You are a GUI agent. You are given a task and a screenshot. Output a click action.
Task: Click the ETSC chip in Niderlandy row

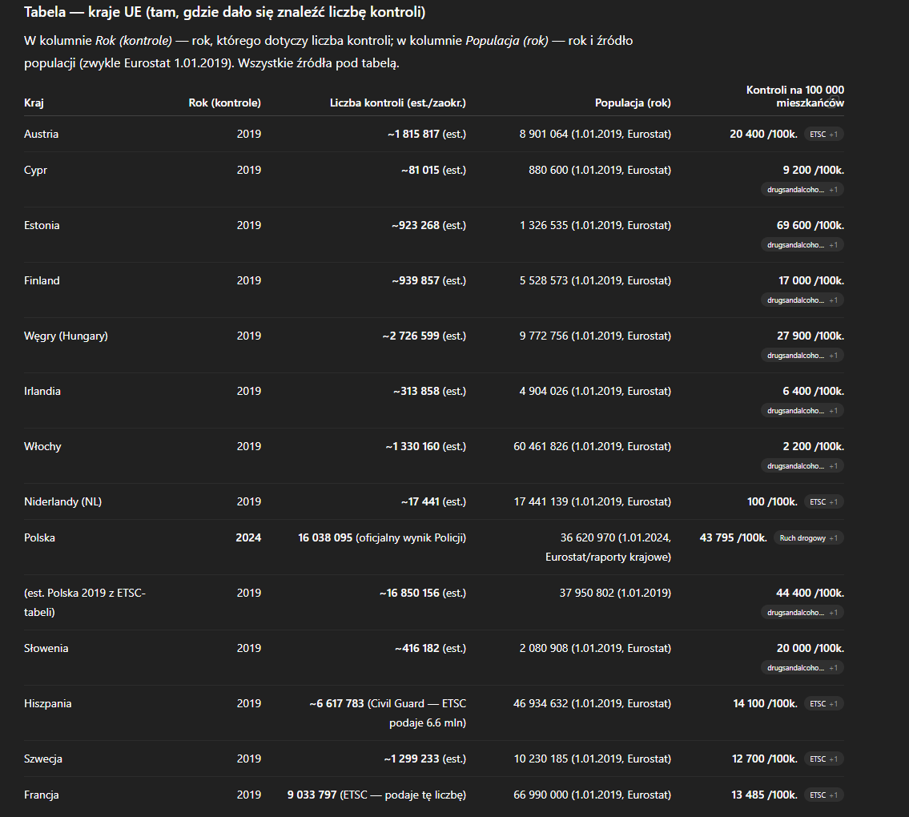[823, 502]
